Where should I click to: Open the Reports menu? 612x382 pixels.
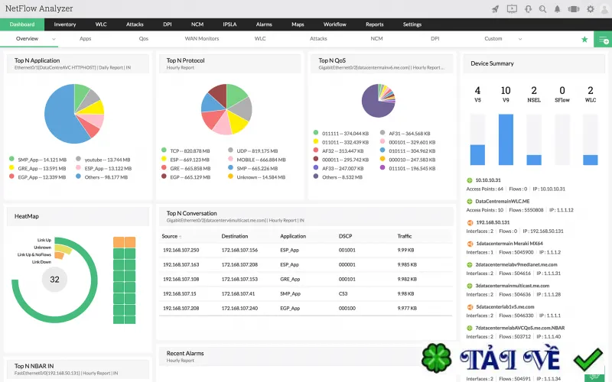tap(374, 24)
